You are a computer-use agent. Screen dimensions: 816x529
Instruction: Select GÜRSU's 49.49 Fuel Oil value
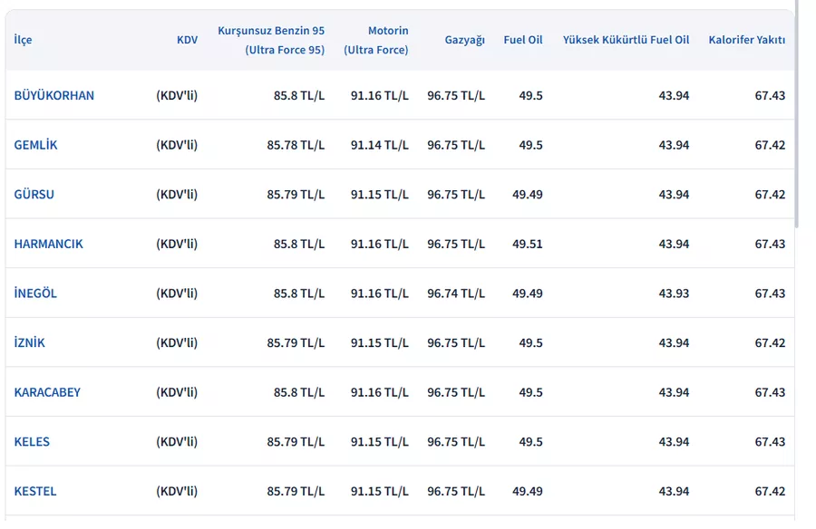pos(527,195)
